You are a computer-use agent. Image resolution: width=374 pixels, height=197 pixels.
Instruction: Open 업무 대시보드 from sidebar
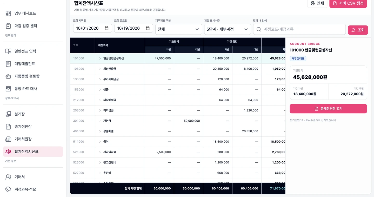[33, 13]
